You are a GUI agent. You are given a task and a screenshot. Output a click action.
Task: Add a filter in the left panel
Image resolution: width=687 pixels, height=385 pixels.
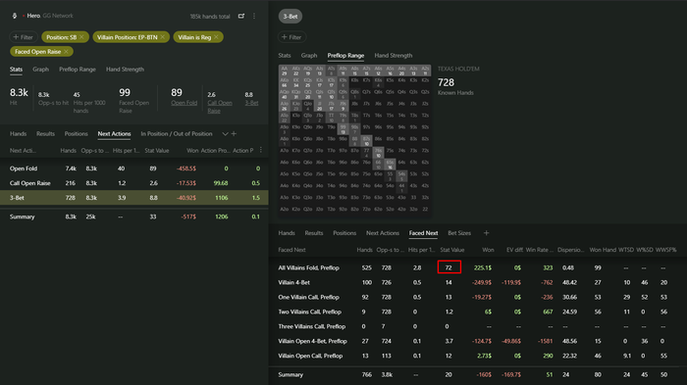point(24,37)
